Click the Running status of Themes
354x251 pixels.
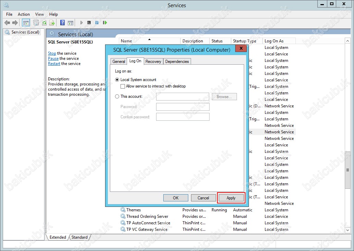click(x=219, y=210)
